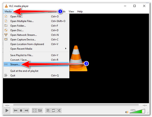Click the VLC cone title bar icon
152x117 pixels.
tap(6, 6)
